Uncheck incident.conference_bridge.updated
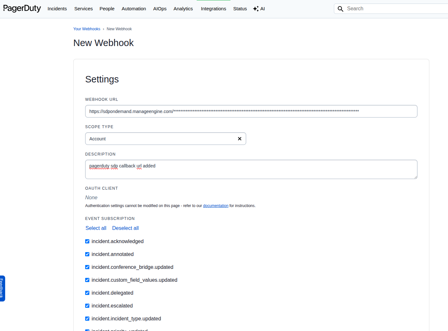Screen dimensions: 448x331 [x=87, y=267]
